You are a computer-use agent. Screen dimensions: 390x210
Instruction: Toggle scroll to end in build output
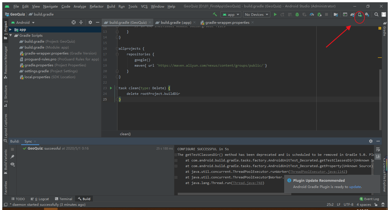click(x=378, y=156)
